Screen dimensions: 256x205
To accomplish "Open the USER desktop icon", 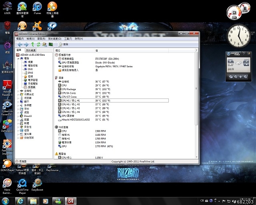I will coord(7,8).
